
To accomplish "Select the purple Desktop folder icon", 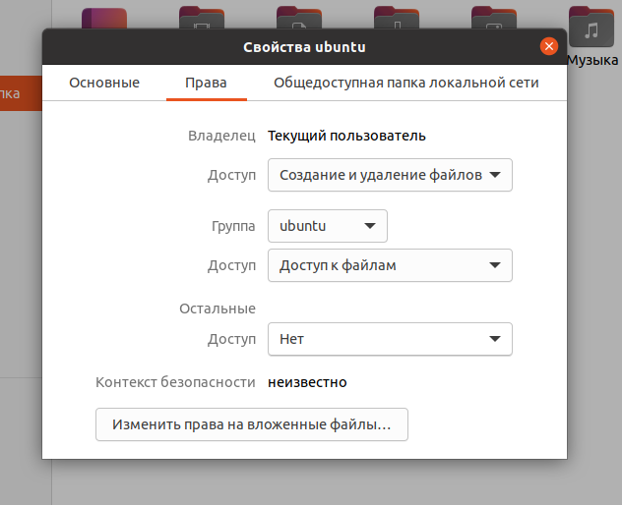I will tap(104, 19).
